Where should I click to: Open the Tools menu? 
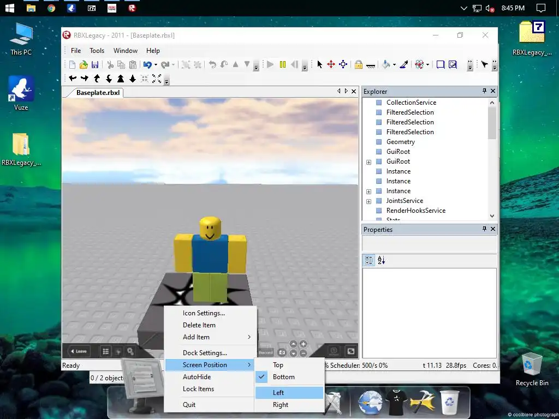pos(97,51)
